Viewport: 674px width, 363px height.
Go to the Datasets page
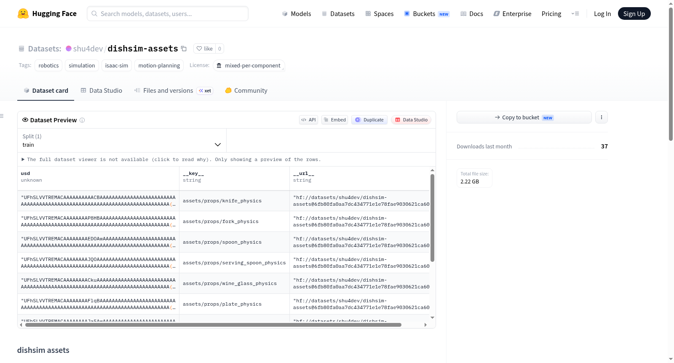pyautogui.click(x=338, y=13)
